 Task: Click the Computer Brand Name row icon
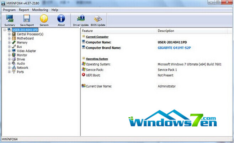(x=84, y=47)
